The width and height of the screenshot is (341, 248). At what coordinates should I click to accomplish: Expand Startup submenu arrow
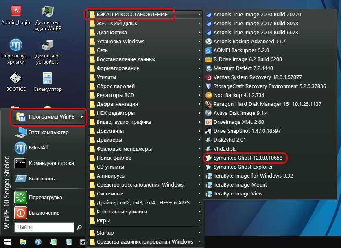pos(199,233)
